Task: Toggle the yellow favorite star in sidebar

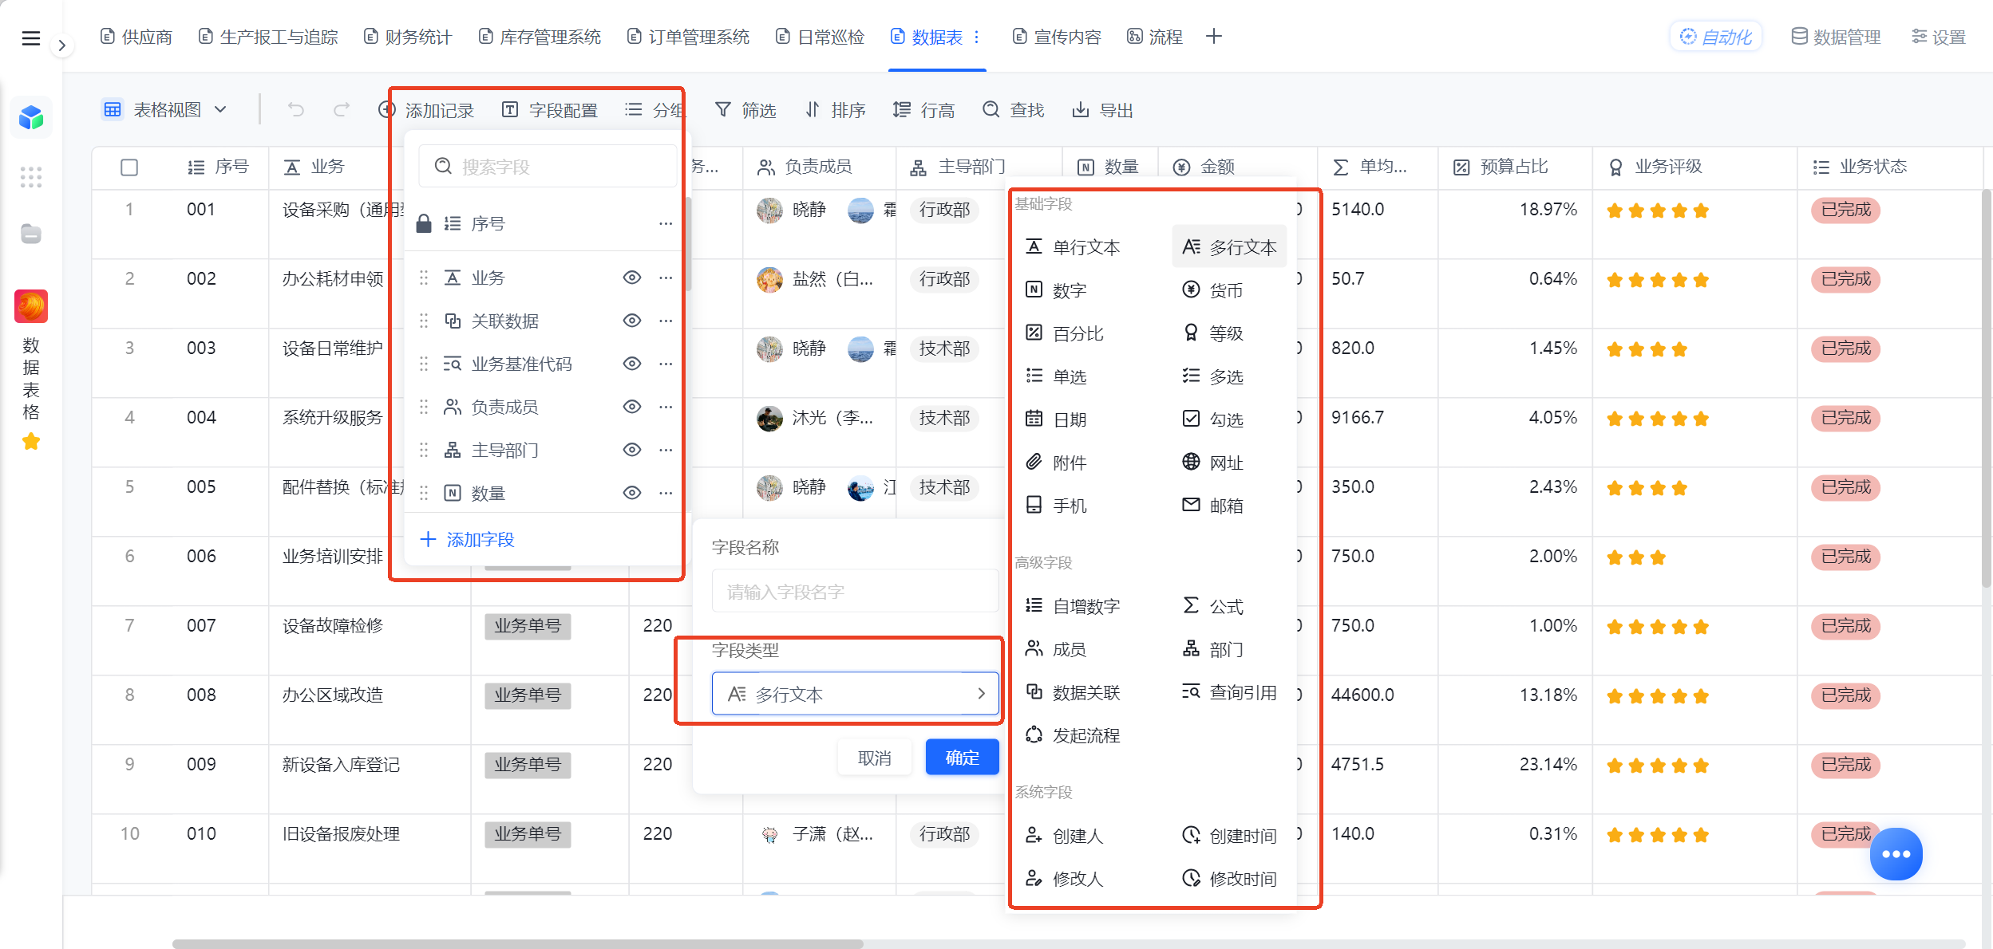Action: (x=31, y=441)
